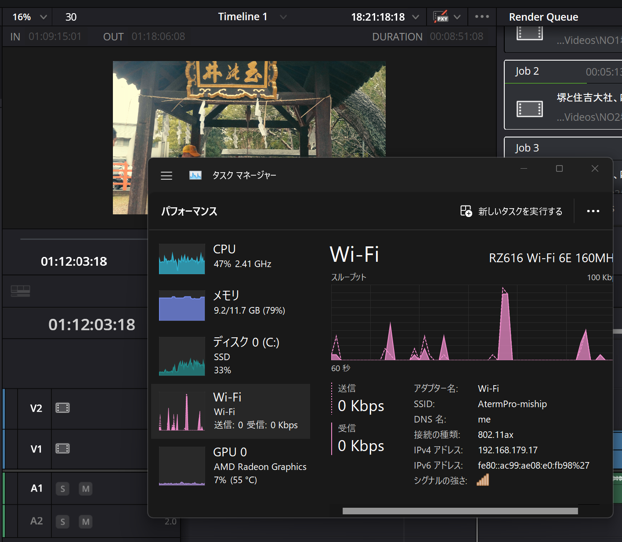The image size is (622, 542).
Task: Open the timecode display dropdown arrow
Action: pyautogui.click(x=415, y=17)
